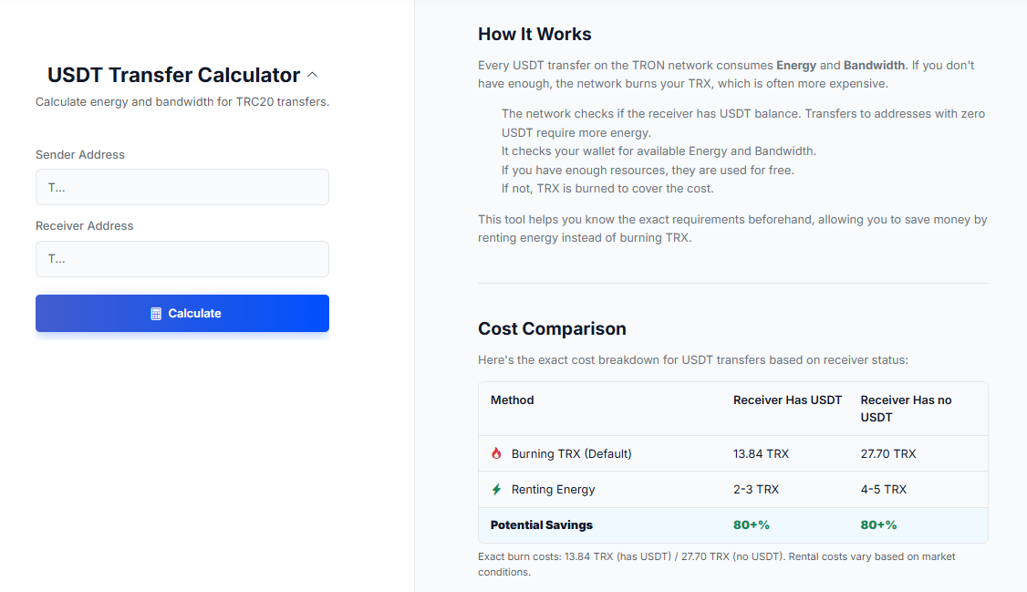
Task: Collapse the USDT Transfer Calculator chevron
Action: point(313,75)
